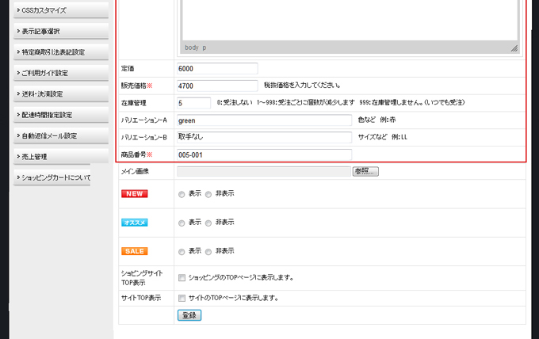
Task: Select 表示 radio for NEW badge
Action: (x=182, y=194)
